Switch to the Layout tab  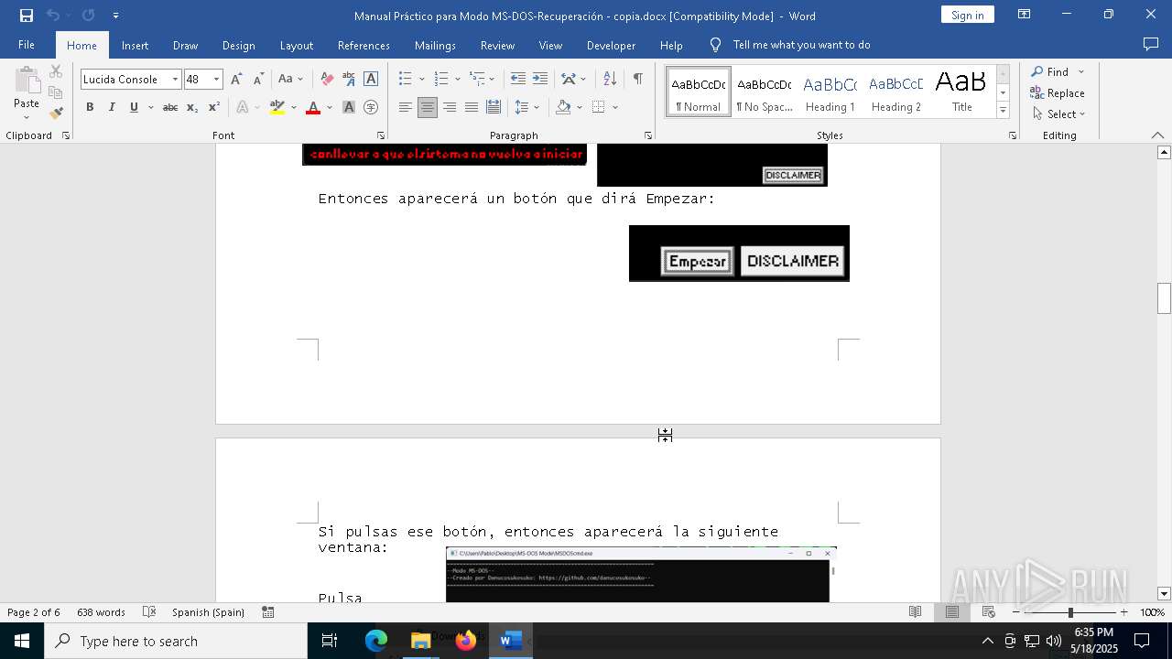pyautogui.click(x=296, y=45)
